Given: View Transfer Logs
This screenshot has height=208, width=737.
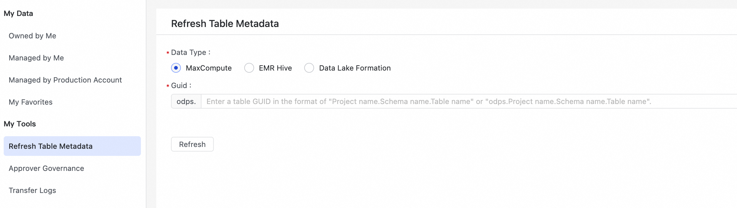Looking at the screenshot, I should [32, 191].
